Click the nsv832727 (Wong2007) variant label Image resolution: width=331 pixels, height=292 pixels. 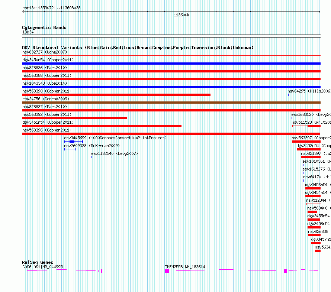[x=45, y=52]
